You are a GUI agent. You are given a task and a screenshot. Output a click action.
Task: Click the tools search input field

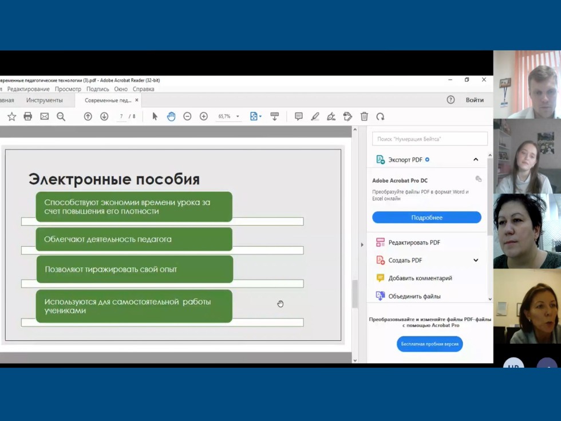coord(429,139)
